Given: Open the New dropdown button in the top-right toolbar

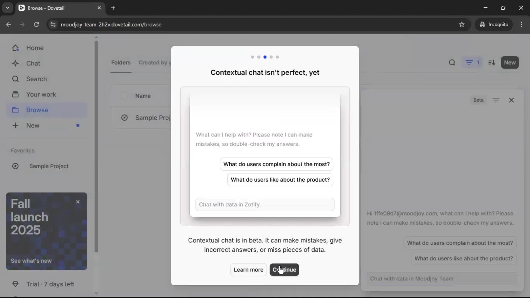Looking at the screenshot, I should [510, 63].
